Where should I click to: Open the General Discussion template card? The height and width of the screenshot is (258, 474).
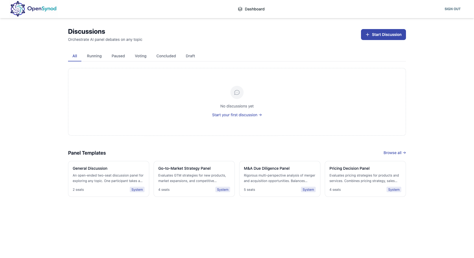109,179
